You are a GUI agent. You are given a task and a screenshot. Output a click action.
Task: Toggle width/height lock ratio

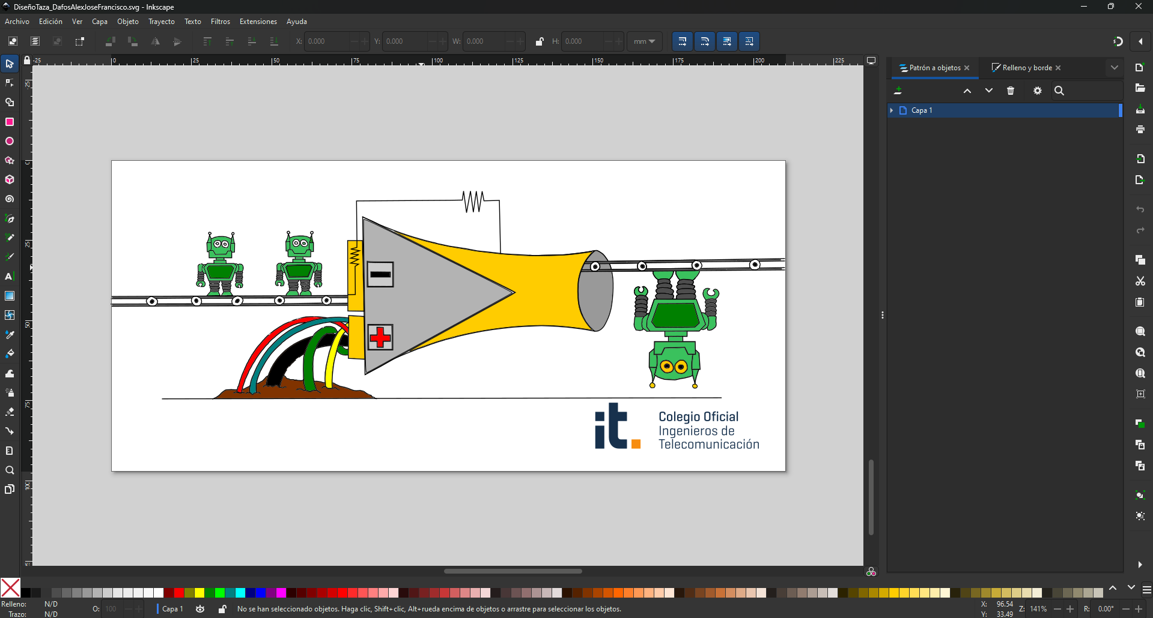click(x=540, y=41)
